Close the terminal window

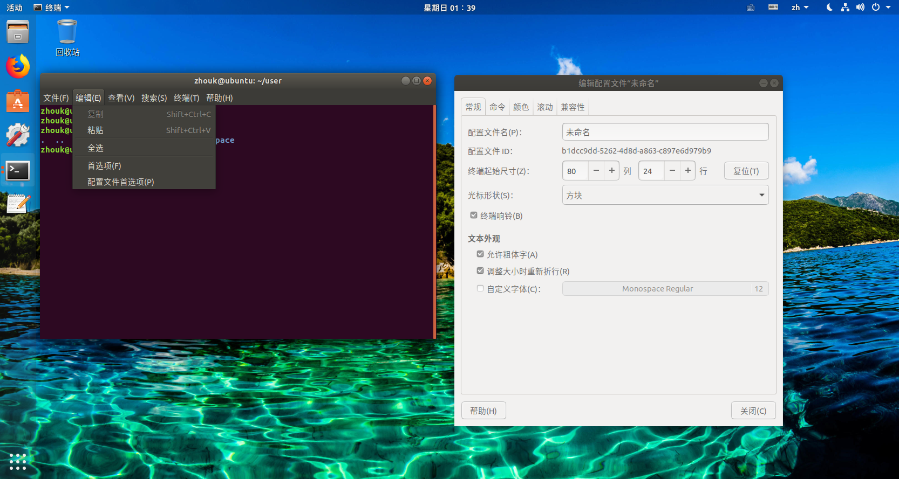(x=427, y=81)
